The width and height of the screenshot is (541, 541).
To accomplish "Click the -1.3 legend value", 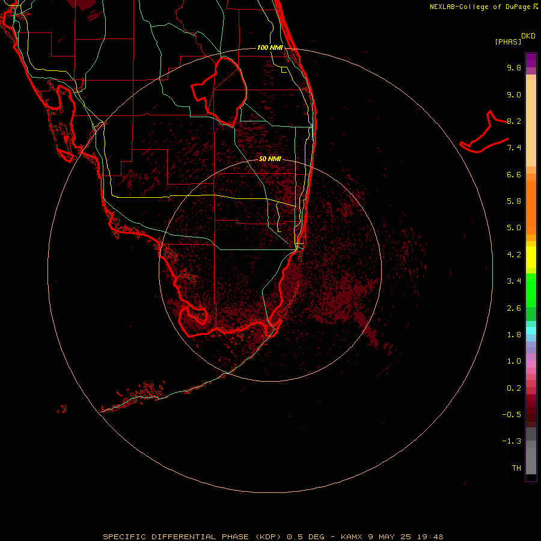I will coord(512,441).
